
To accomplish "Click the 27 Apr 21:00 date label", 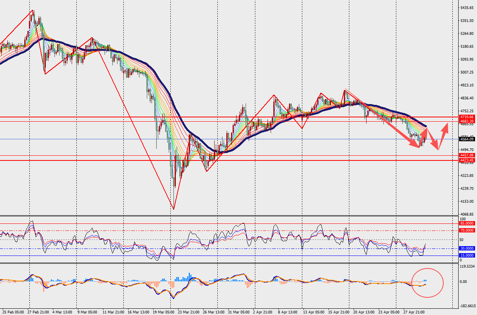I will coord(414,312).
